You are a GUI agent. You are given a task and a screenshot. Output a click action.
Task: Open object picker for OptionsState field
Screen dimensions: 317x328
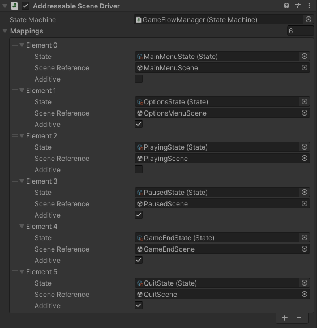click(305, 101)
